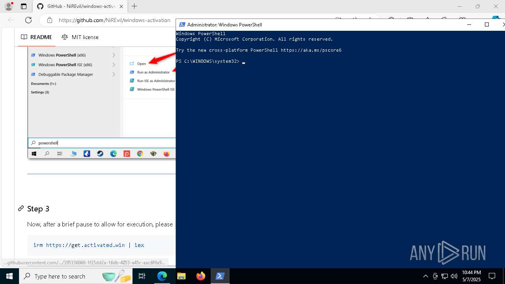This screenshot has width=505, height=284.
Task: Open the volume speaker tray icon
Action: pos(454,276)
